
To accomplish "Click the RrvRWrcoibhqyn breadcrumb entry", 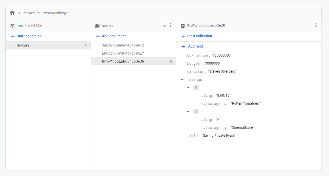I will (x=57, y=13).
